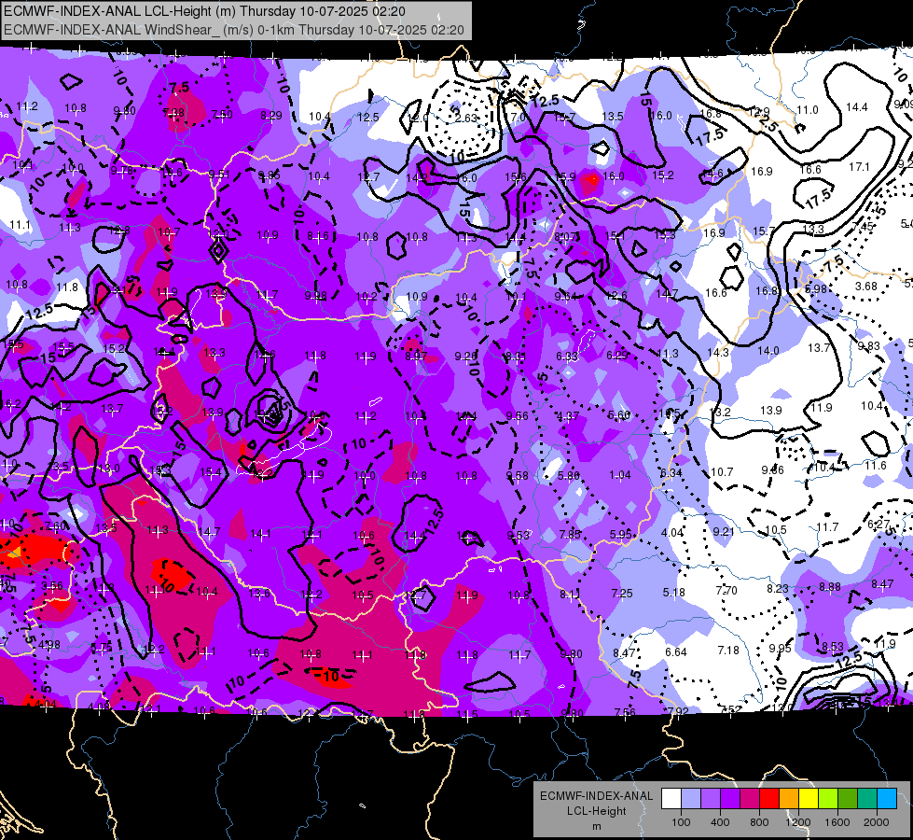The height and width of the screenshot is (840, 913).
Task: Click the map grid value 9.98
Action: pos(315,296)
